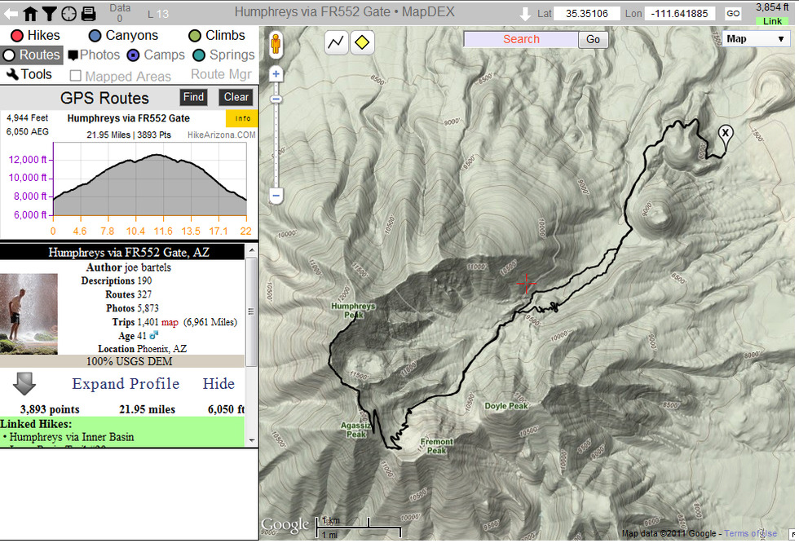Click the GO button beside Lon field
This screenshot has height=543, width=799.
pyautogui.click(x=733, y=14)
